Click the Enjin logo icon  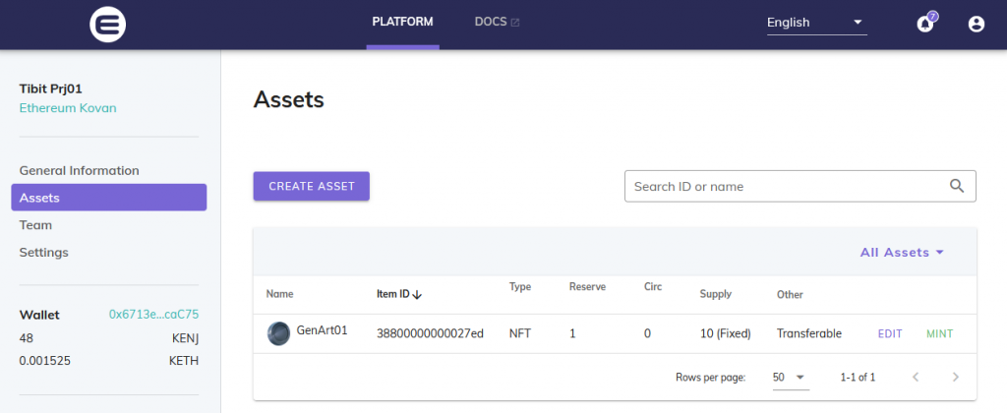coord(105,24)
